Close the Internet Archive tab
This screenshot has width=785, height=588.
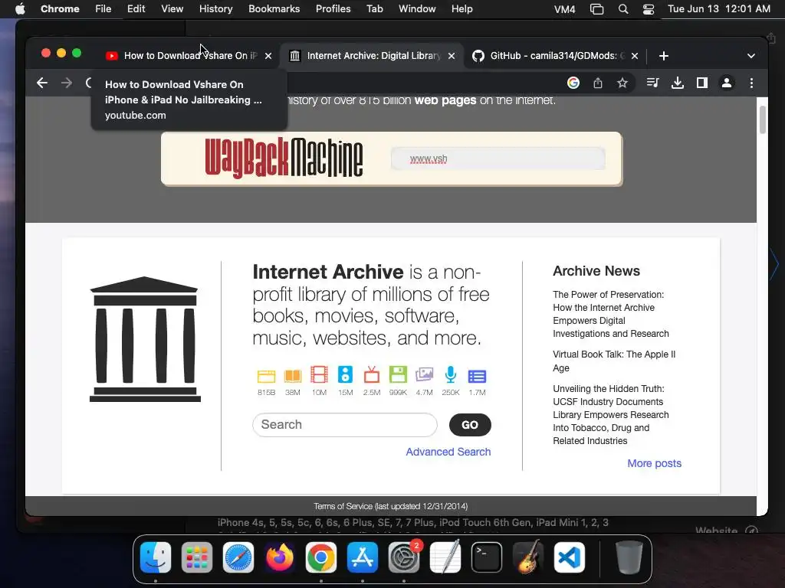tap(452, 56)
